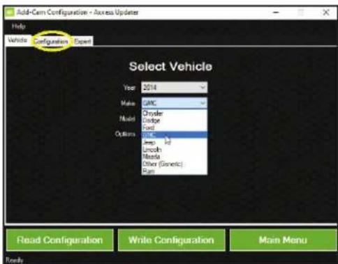This screenshot has height=264, width=338.
Task: Select Jeep from the Make list
Action: pyautogui.click(x=174, y=142)
